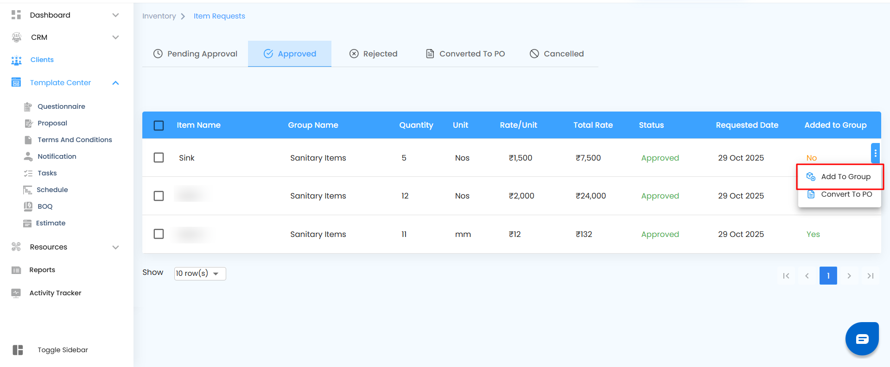This screenshot has height=367, width=890.
Task: Click the Toggle Sidebar layout icon
Action: pyautogui.click(x=18, y=350)
